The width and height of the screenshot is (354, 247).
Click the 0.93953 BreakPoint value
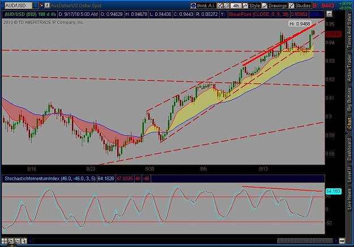pos(299,14)
